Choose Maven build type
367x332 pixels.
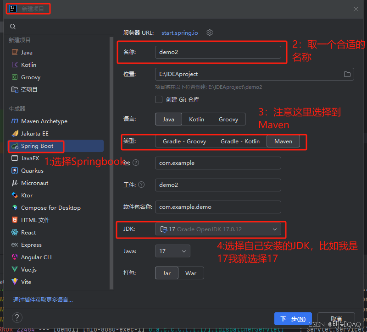283,142
